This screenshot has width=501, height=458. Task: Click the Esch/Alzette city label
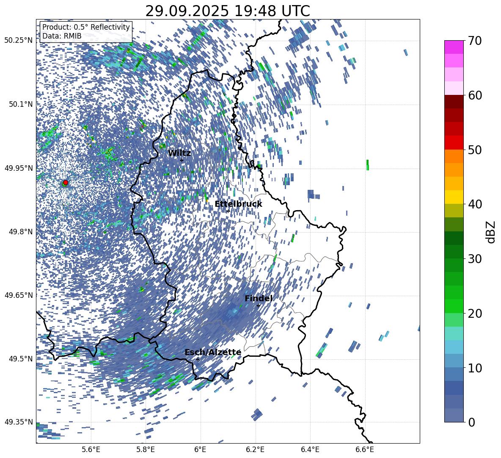pyautogui.click(x=213, y=352)
